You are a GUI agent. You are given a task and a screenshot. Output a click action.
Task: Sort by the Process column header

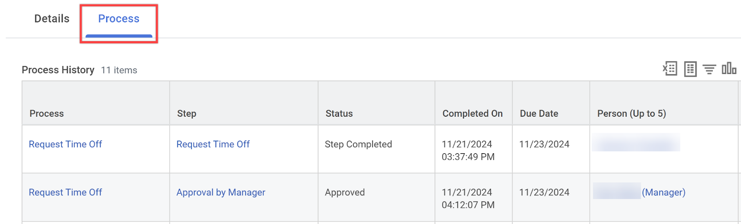pos(47,113)
